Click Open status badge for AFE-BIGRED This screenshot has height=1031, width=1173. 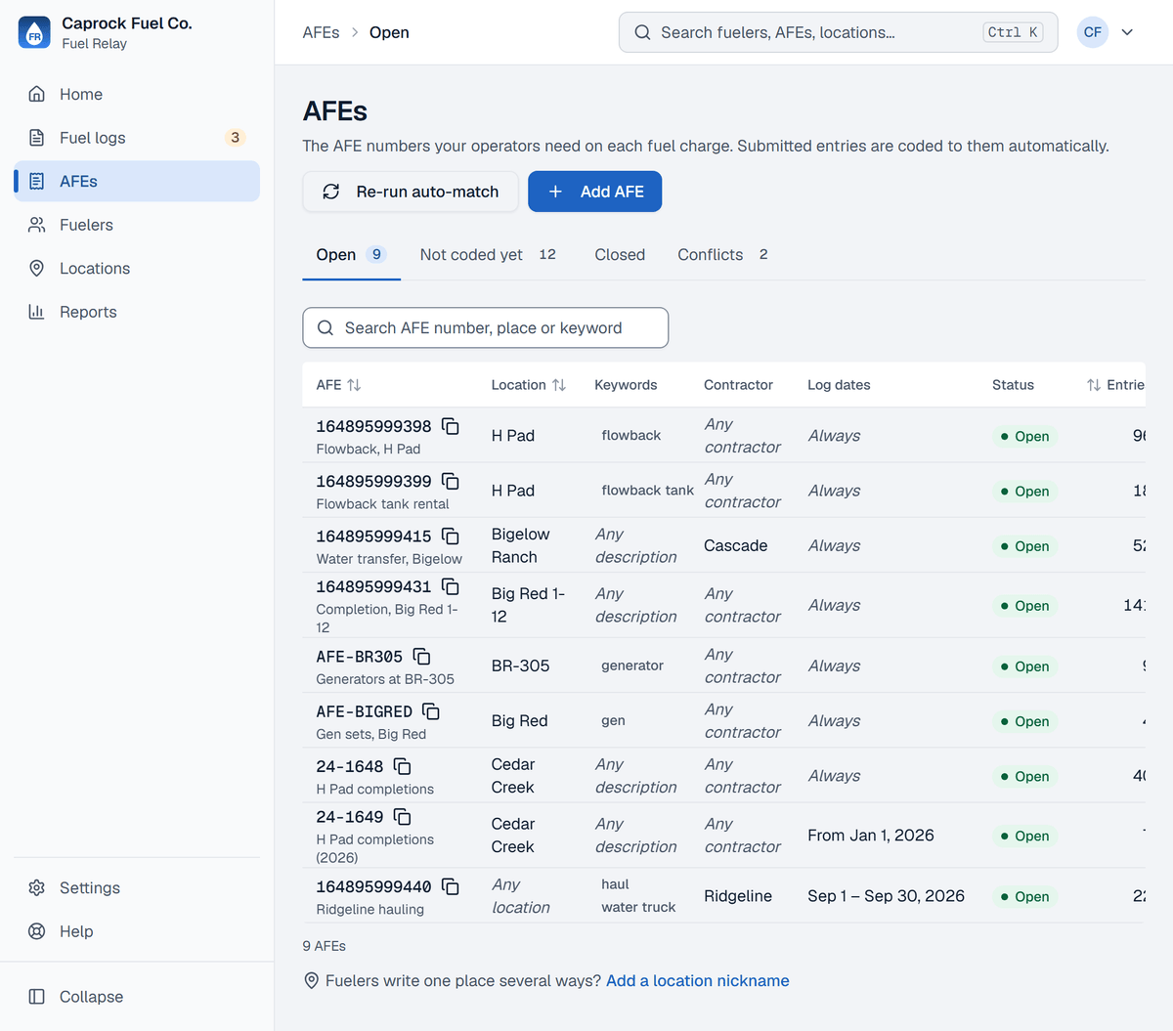click(x=1024, y=721)
